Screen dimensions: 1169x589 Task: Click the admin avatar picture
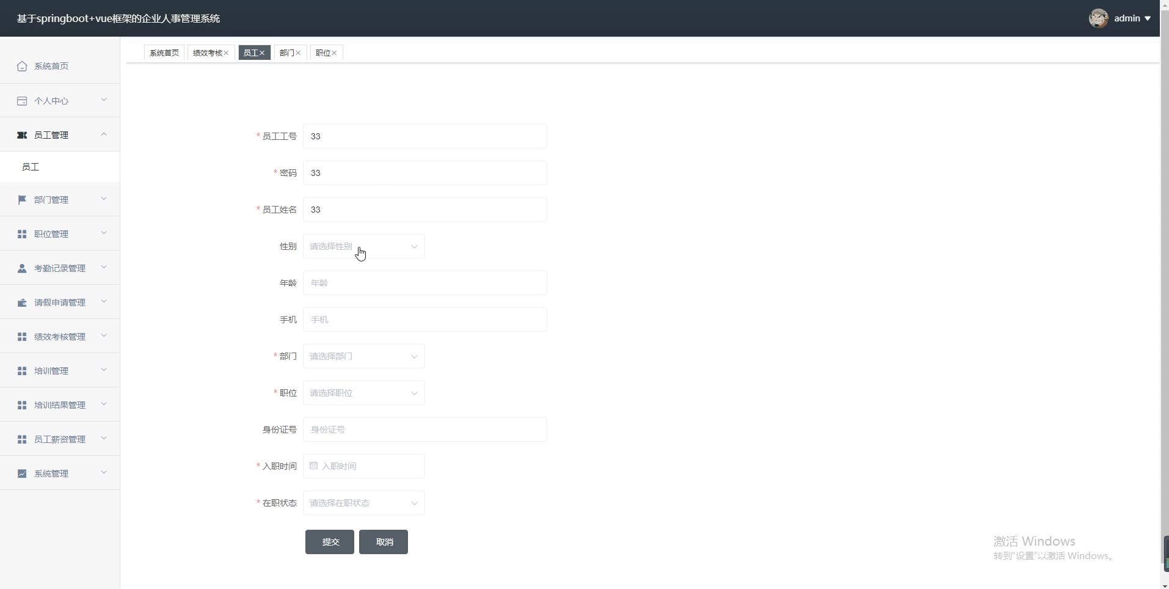tap(1098, 18)
